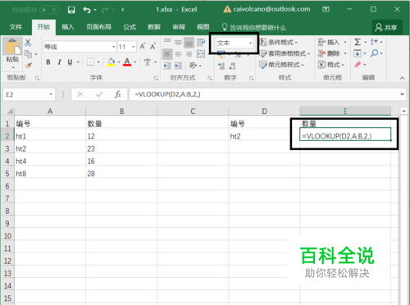
Task: Click the Wrap Text icon
Action: [x=201, y=43]
